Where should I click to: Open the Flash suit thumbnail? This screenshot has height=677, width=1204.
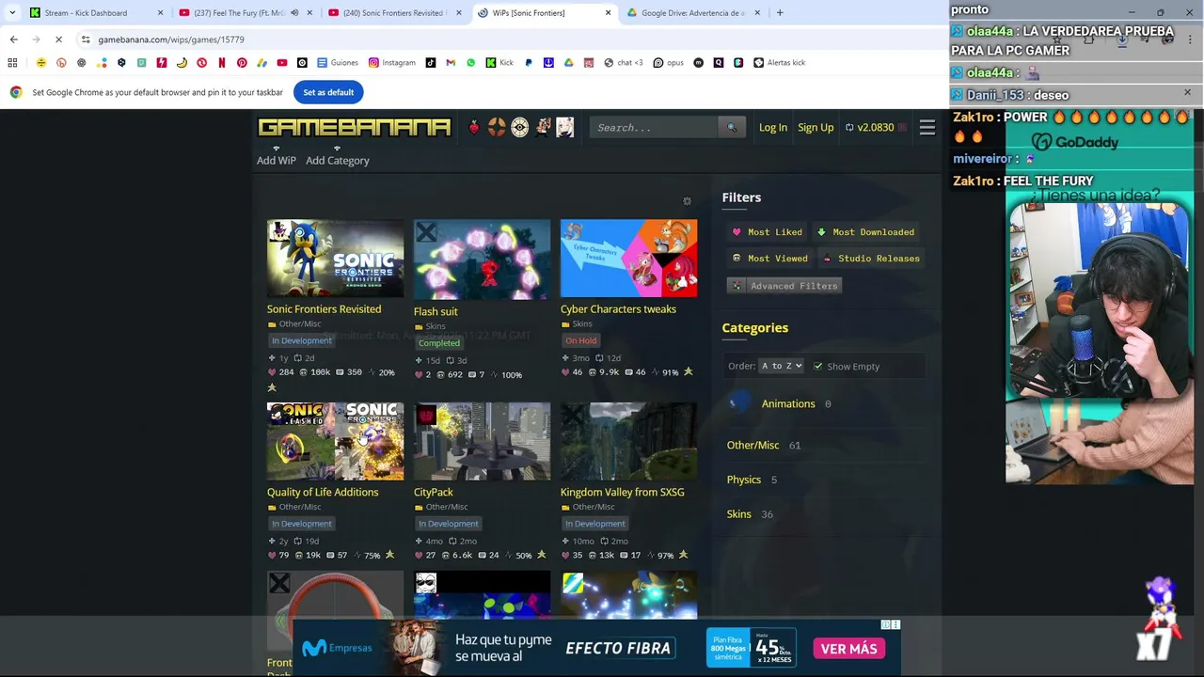(482, 260)
